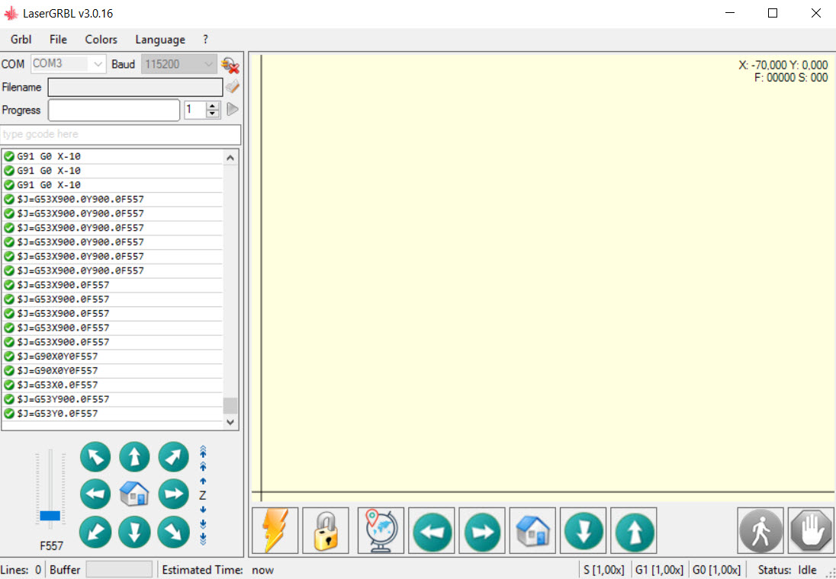Click the homing house icon in the jog pad
Screen dimensions: 836x579
(x=133, y=493)
